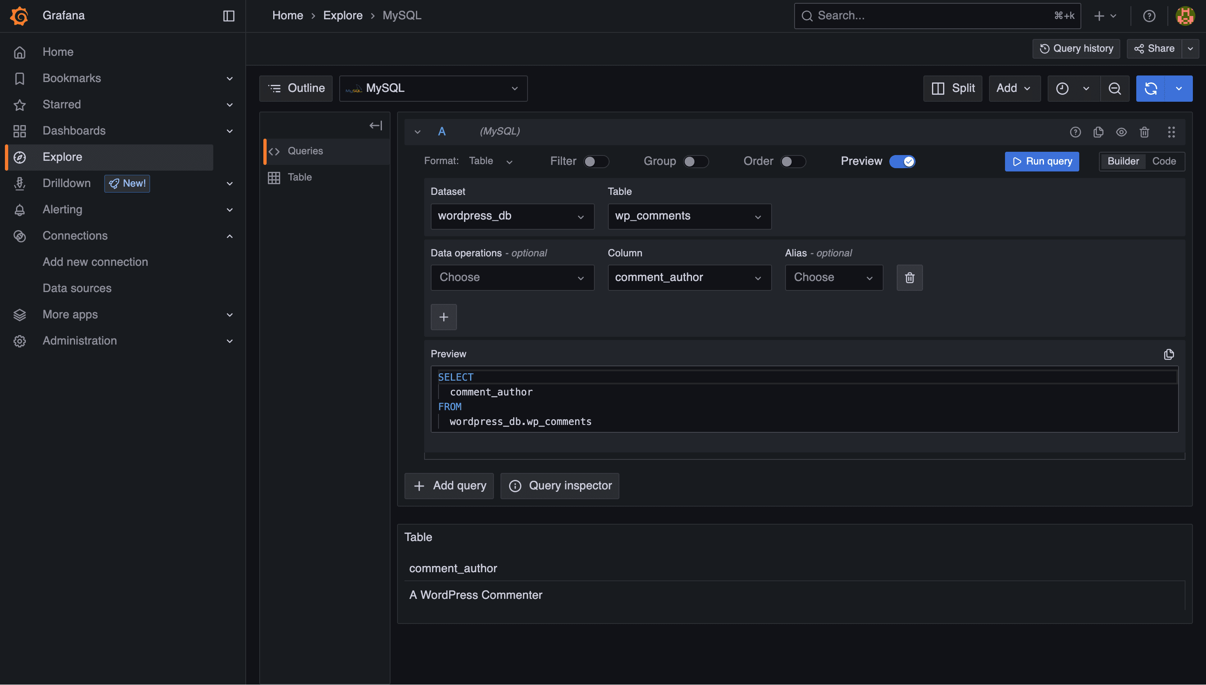The image size is (1206, 685).
Task: Click the Grafana logo icon
Action: (x=19, y=16)
